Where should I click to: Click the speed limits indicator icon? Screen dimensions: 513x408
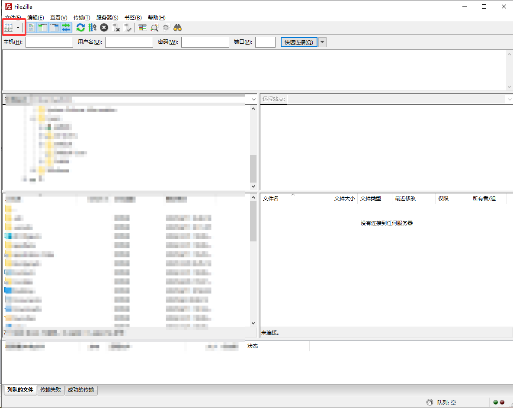pos(430,402)
